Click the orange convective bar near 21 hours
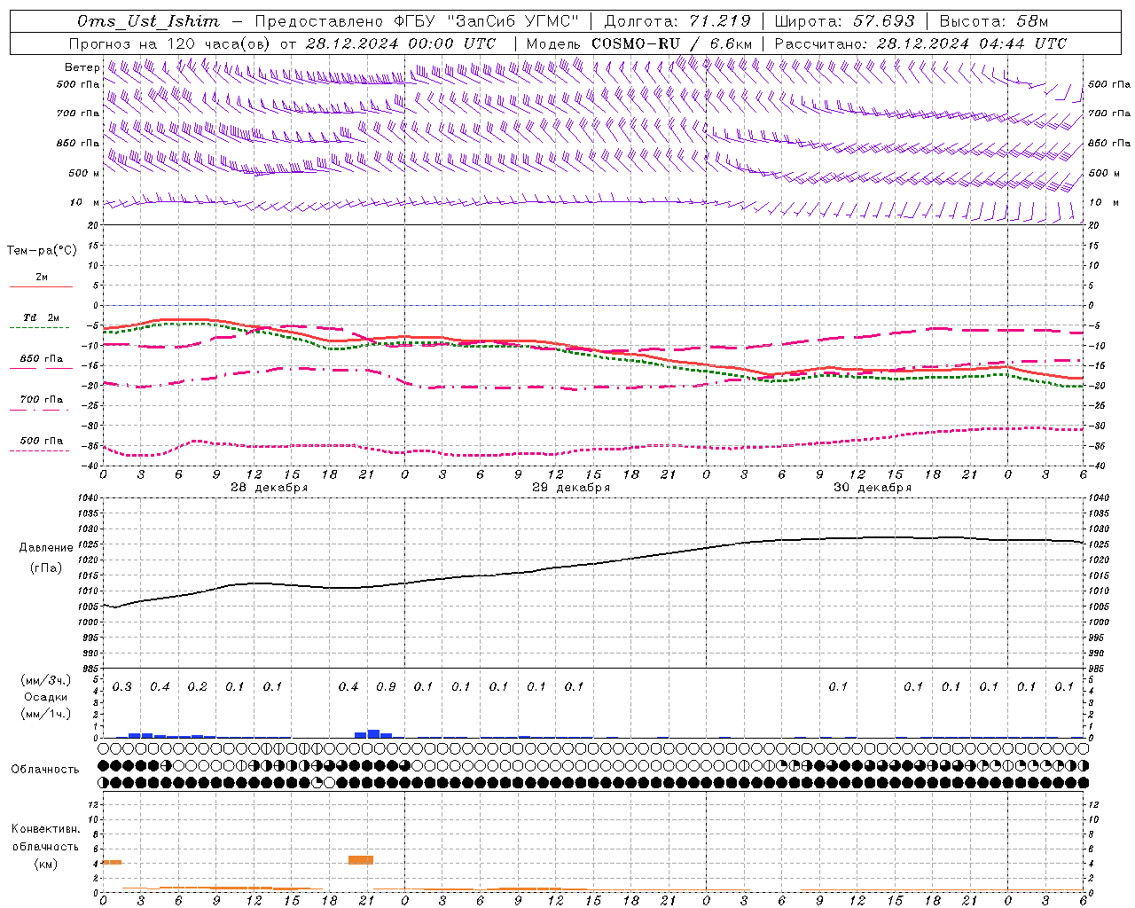This screenshot has height=908, width=1135. (x=361, y=860)
